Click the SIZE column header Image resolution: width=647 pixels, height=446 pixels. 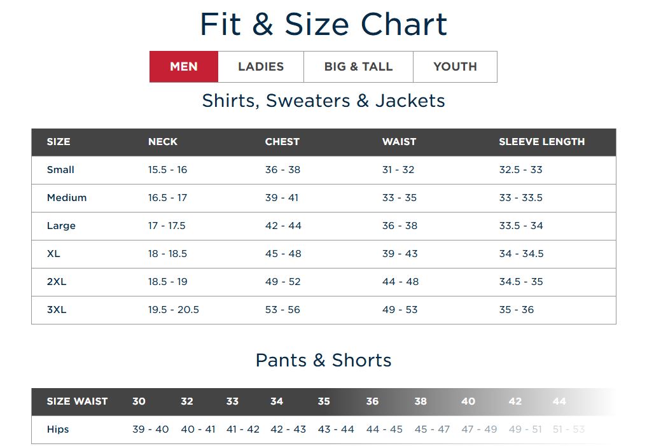click(x=59, y=141)
